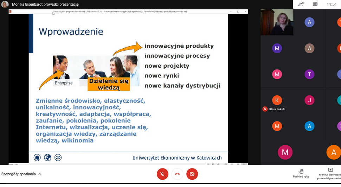
Task: Click the PowerPoint icon in the window title bar
Action: click(x=11, y=12)
